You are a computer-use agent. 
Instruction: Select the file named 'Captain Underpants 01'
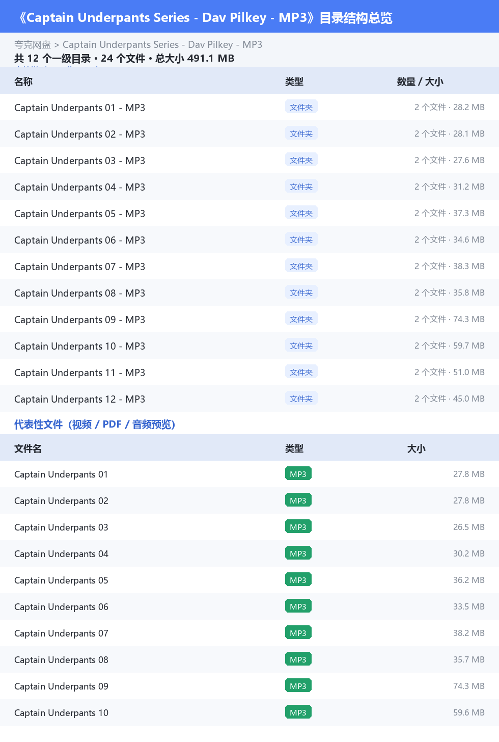pyautogui.click(x=61, y=474)
